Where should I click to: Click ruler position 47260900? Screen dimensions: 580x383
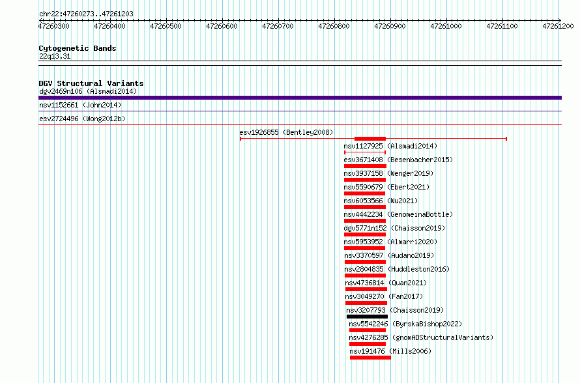tap(390, 26)
